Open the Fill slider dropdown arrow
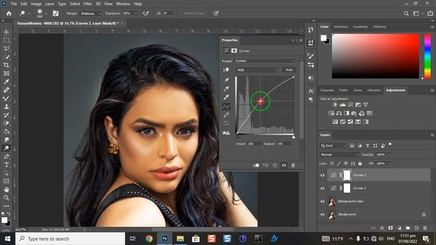436x245 pixels. [x=389, y=163]
